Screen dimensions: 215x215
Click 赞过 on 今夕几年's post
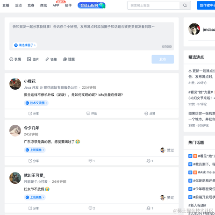click(x=170, y=150)
